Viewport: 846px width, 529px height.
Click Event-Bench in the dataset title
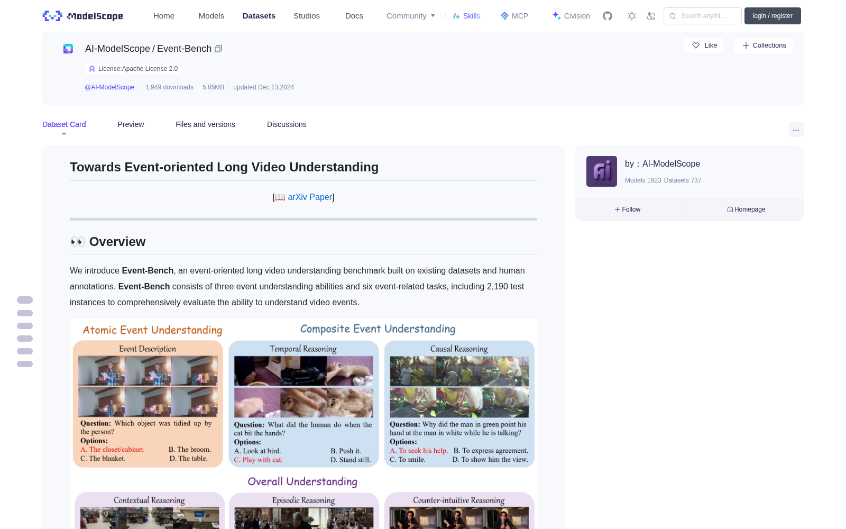click(x=184, y=49)
